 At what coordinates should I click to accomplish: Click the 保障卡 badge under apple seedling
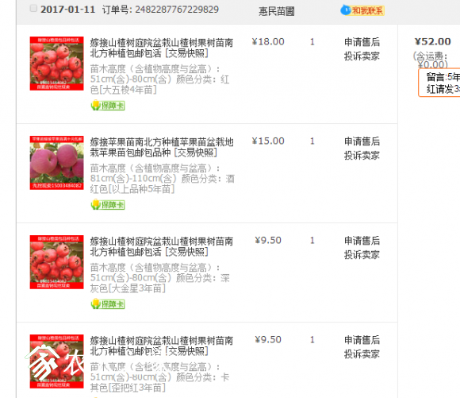108,205
